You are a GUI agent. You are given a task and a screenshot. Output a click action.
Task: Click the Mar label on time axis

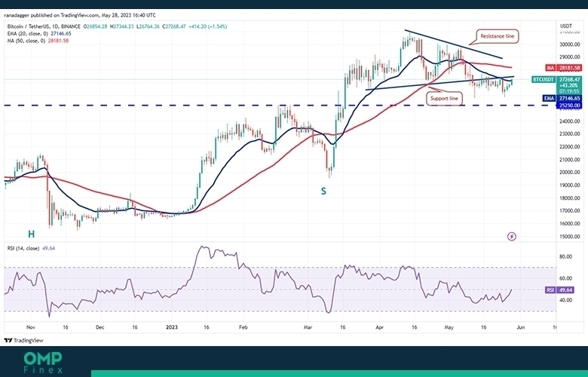pos(308,327)
